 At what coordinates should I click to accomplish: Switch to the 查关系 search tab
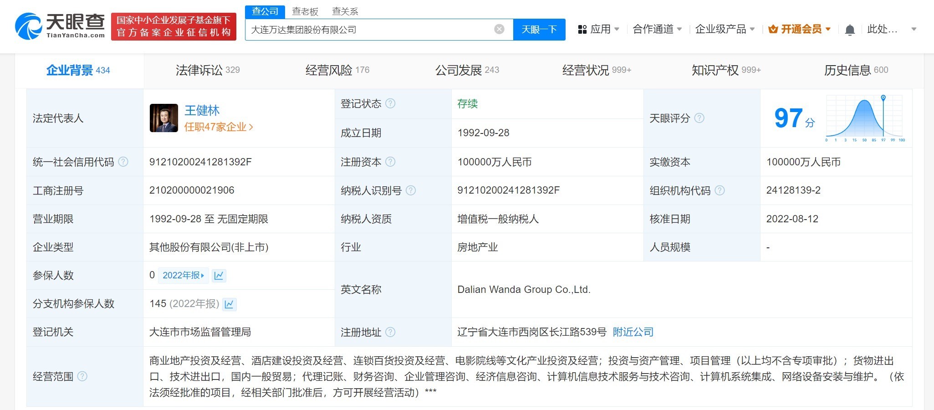click(345, 11)
